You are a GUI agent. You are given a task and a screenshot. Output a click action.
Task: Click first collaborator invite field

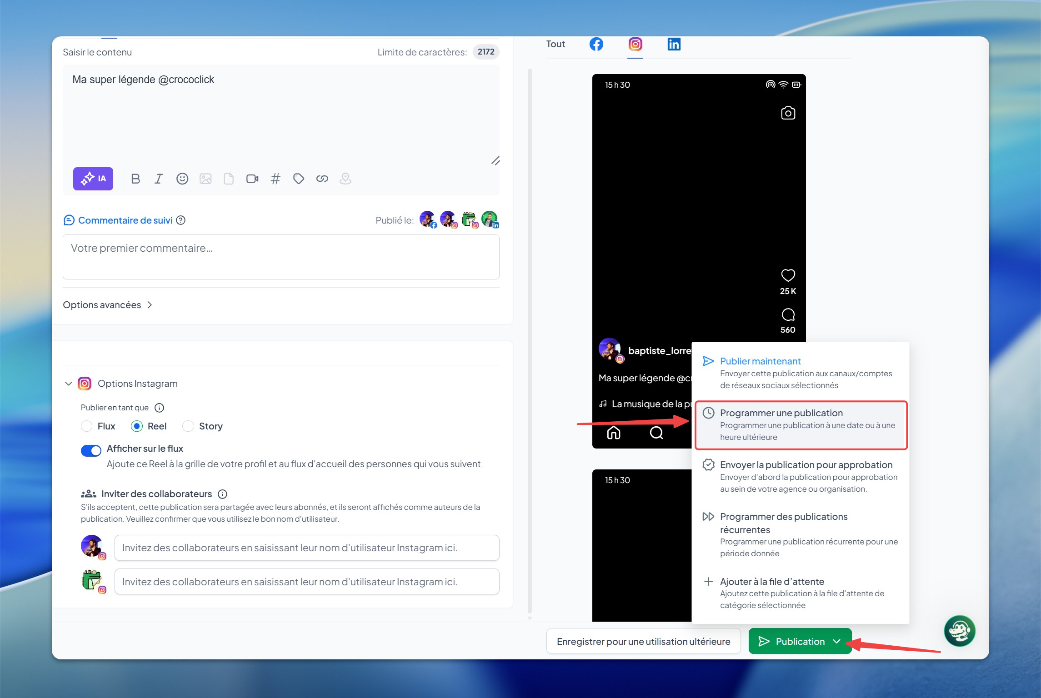[x=307, y=548]
